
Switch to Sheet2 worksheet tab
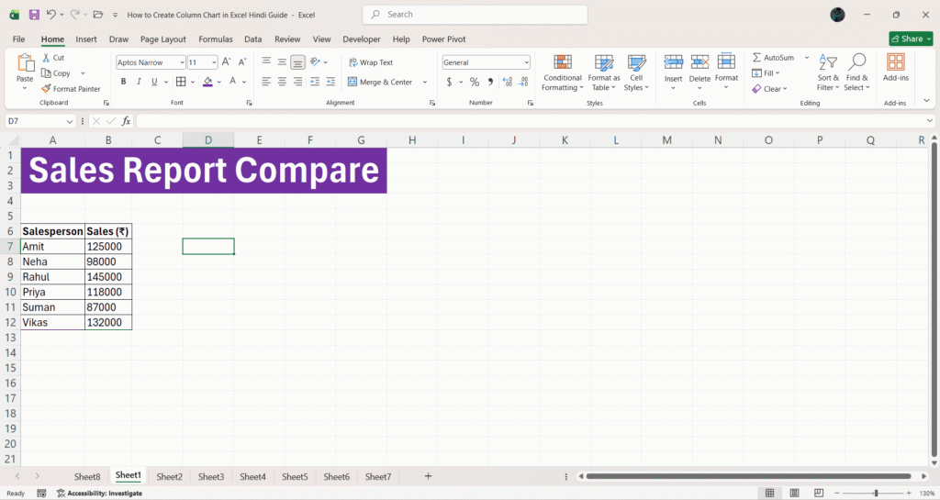click(169, 477)
